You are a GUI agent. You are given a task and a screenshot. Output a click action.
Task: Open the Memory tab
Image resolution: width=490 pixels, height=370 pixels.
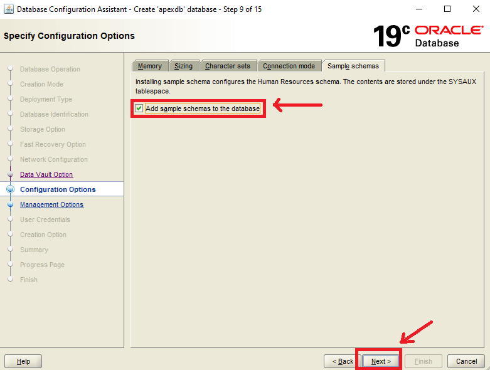[149, 66]
